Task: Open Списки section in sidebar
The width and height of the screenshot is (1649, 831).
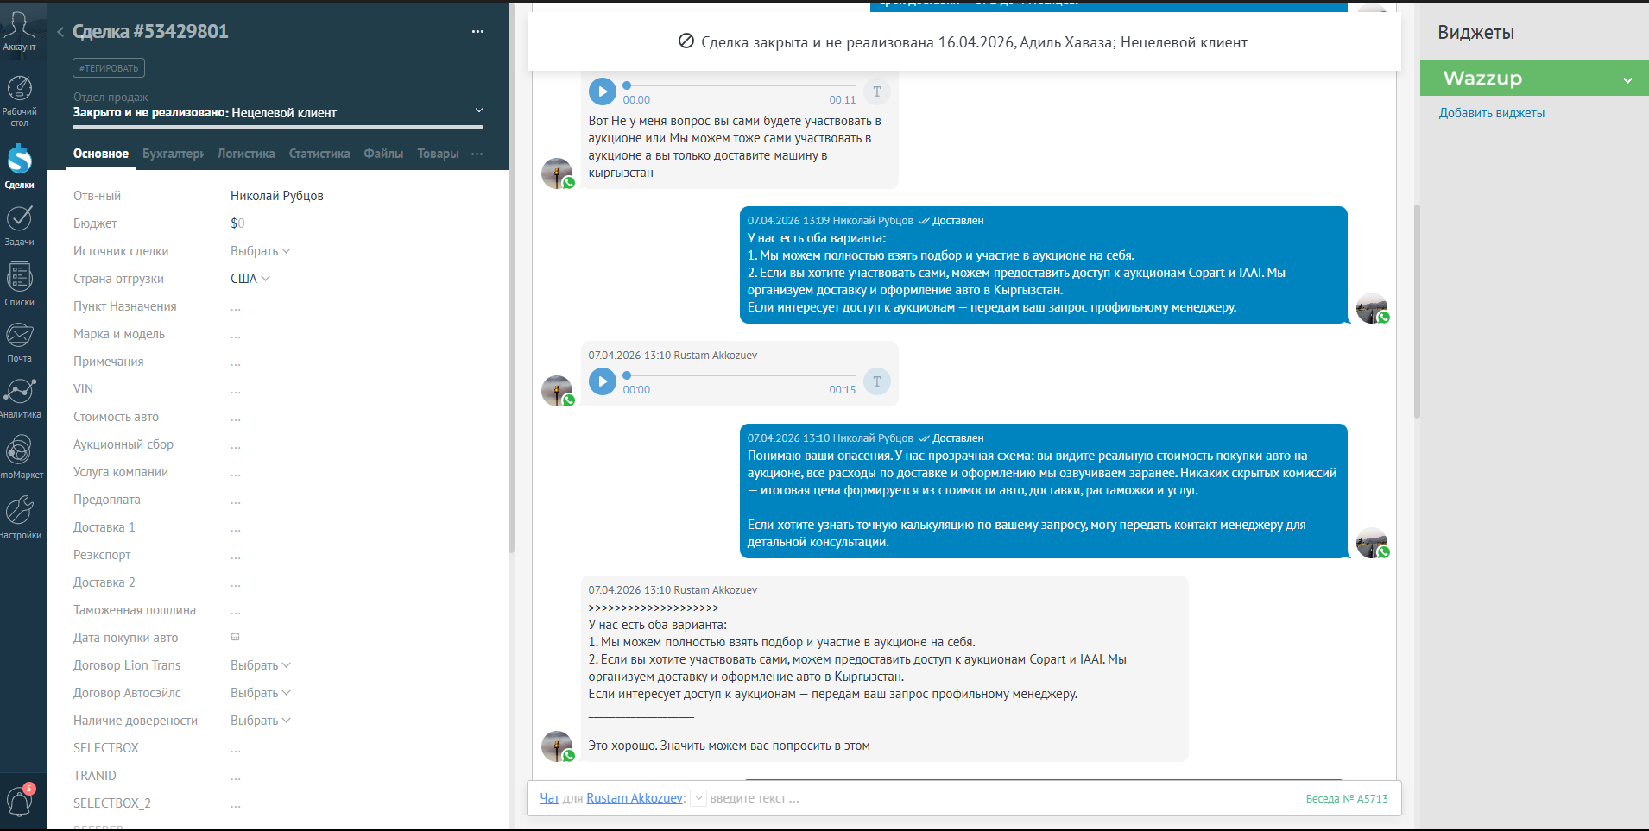Action: 19,284
